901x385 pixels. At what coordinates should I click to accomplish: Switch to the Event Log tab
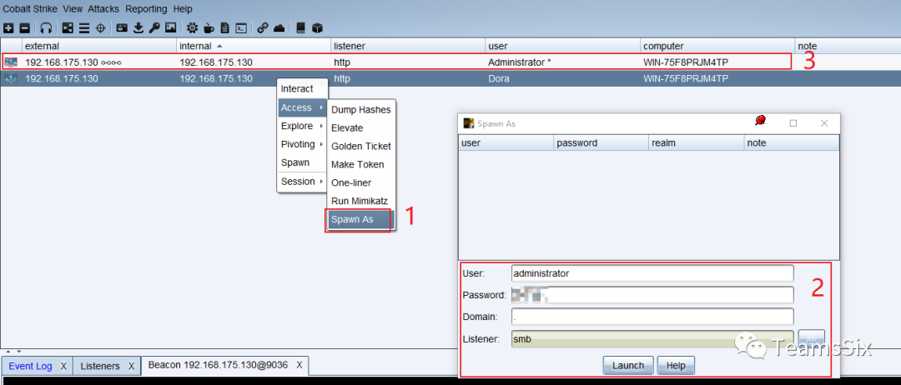coord(37,366)
